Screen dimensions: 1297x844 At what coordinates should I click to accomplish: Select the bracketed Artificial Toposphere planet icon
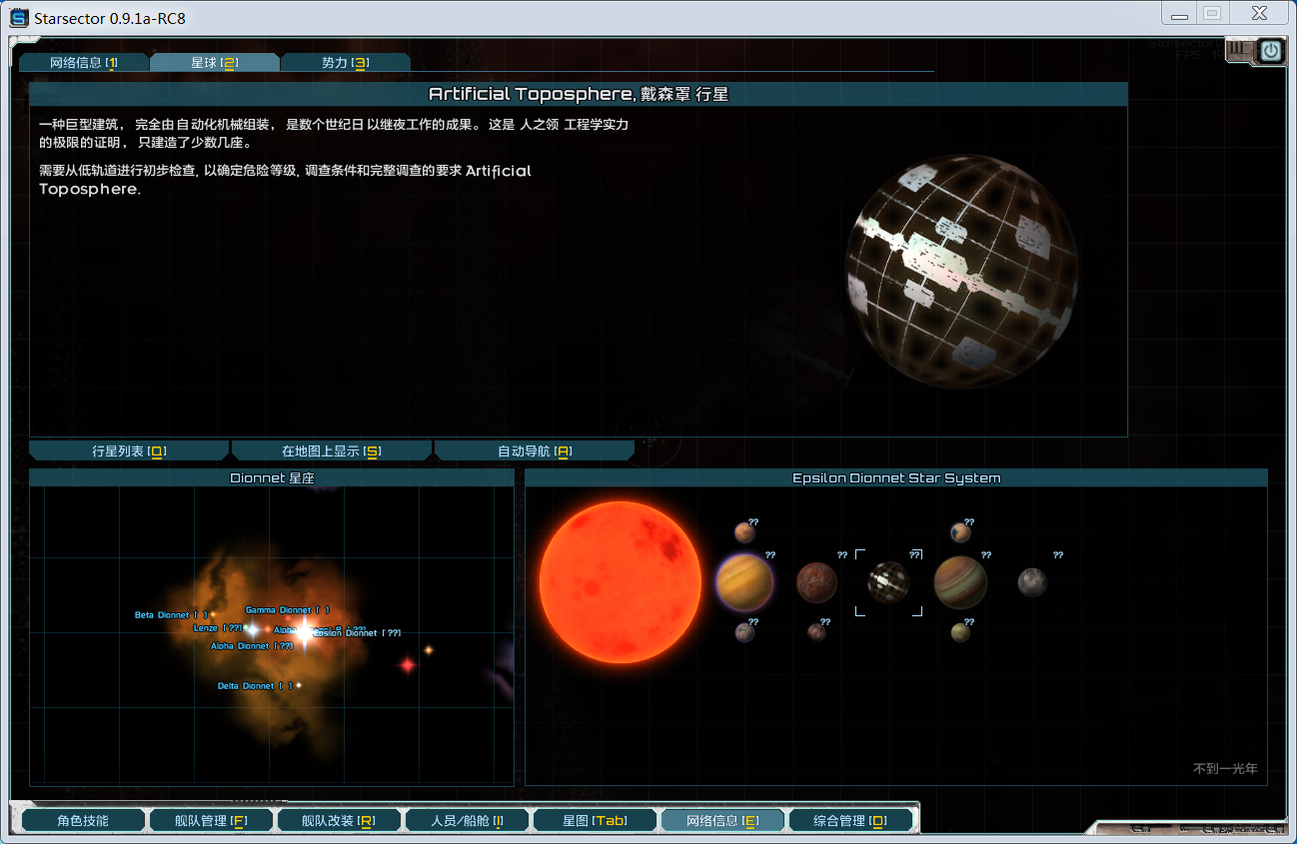pos(888,582)
